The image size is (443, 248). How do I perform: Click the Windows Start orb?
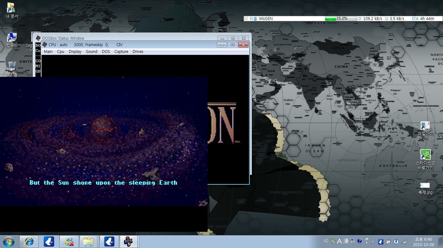8,242
